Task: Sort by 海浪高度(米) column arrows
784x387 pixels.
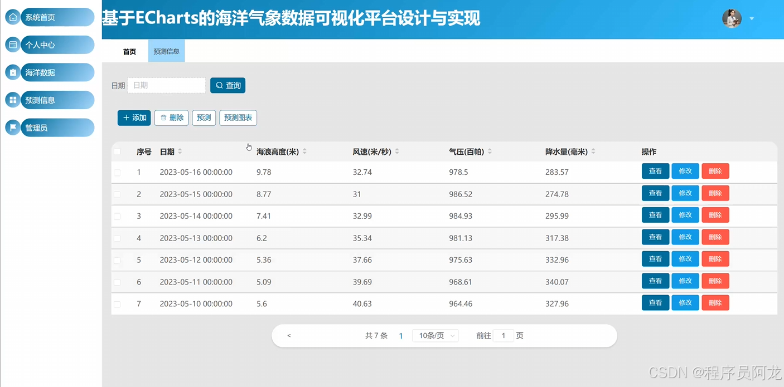Action: point(304,151)
